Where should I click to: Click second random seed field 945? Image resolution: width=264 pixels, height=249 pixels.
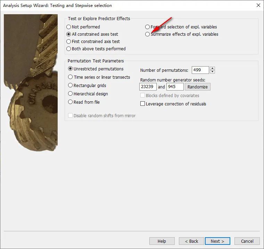(175, 87)
